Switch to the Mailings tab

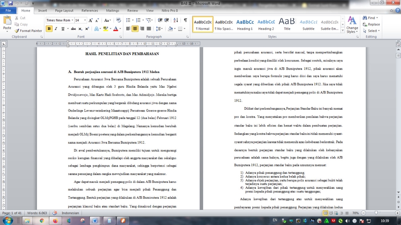pyautogui.click(x=112, y=10)
